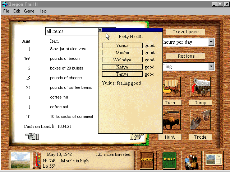Viewport: 230px width, 172px height.
Task: Open the map postcard icon
Action: point(213,159)
